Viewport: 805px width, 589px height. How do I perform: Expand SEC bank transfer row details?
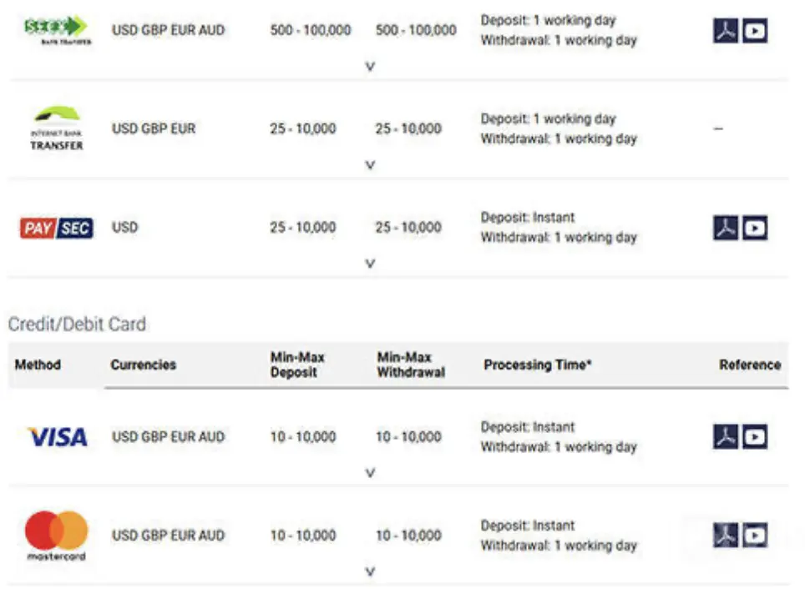370,67
